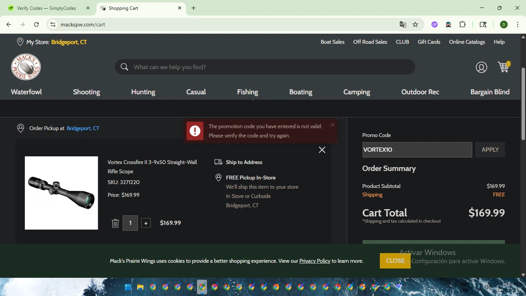Open the Privacy Policy link

[315, 261]
